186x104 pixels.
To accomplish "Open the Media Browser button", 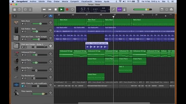I will [171, 10].
